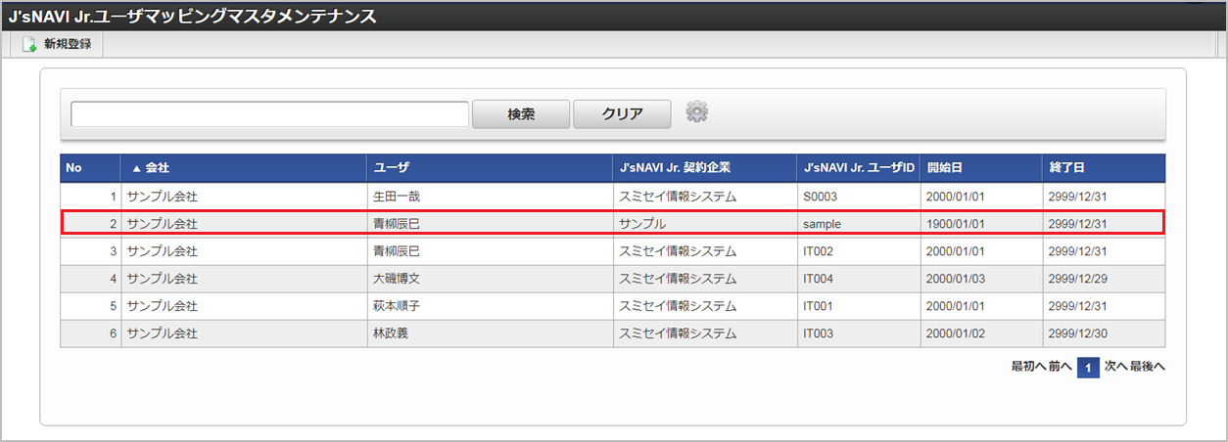Click the row number 4 cell
Viewport: 1228px width, 442px height.
pyautogui.click(x=90, y=279)
